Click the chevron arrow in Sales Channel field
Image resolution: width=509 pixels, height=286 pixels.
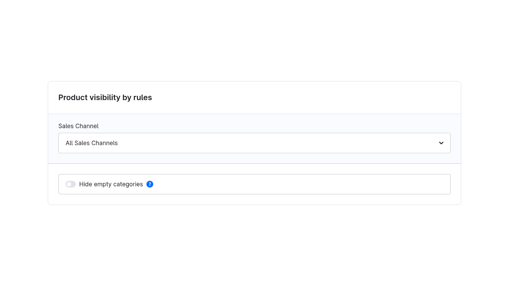tap(441, 143)
